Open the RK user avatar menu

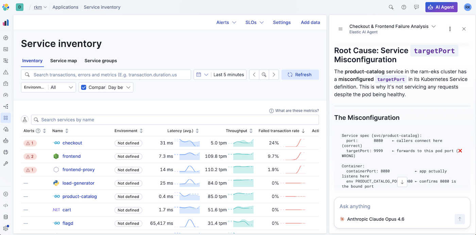(x=468, y=7)
